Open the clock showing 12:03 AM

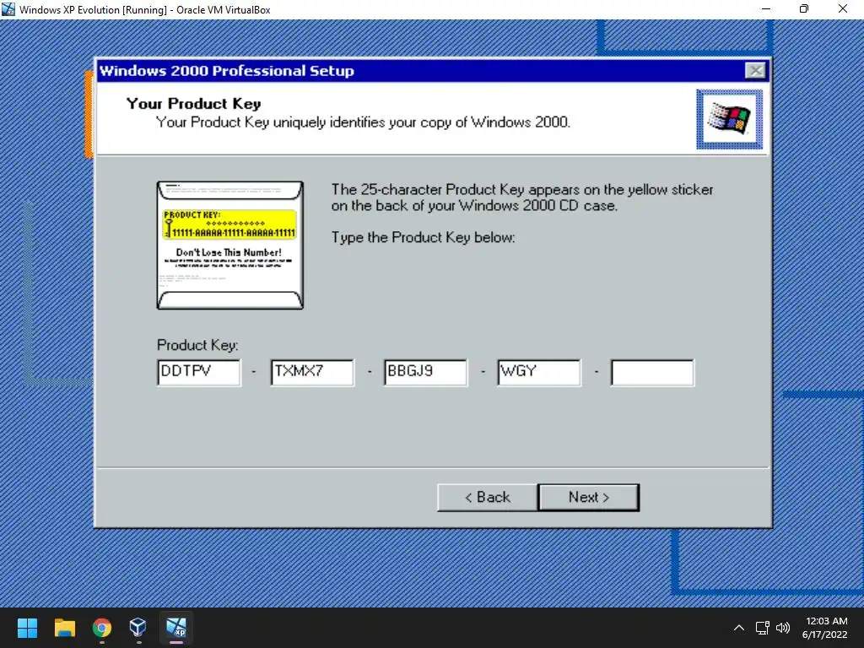[x=824, y=628]
